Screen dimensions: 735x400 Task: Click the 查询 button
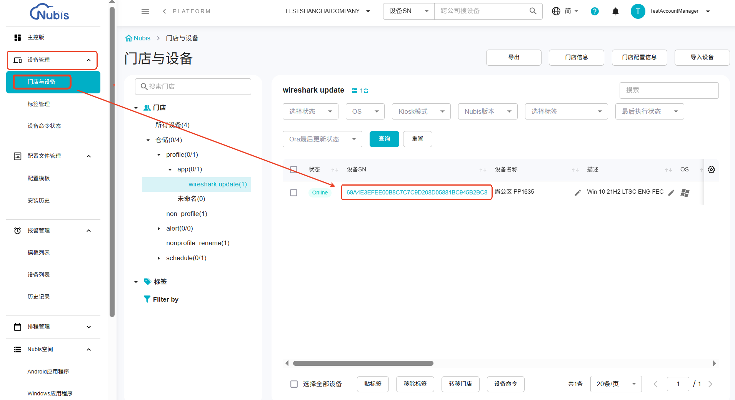pyautogui.click(x=384, y=139)
